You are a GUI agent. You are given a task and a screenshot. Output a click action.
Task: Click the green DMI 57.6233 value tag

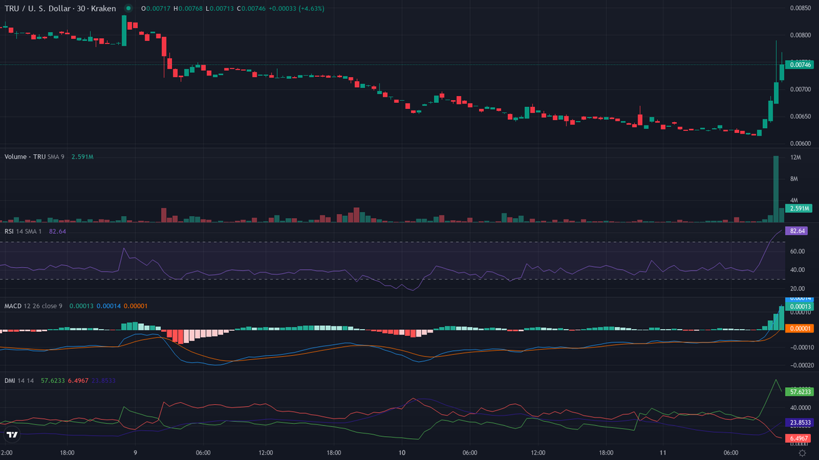coord(799,392)
